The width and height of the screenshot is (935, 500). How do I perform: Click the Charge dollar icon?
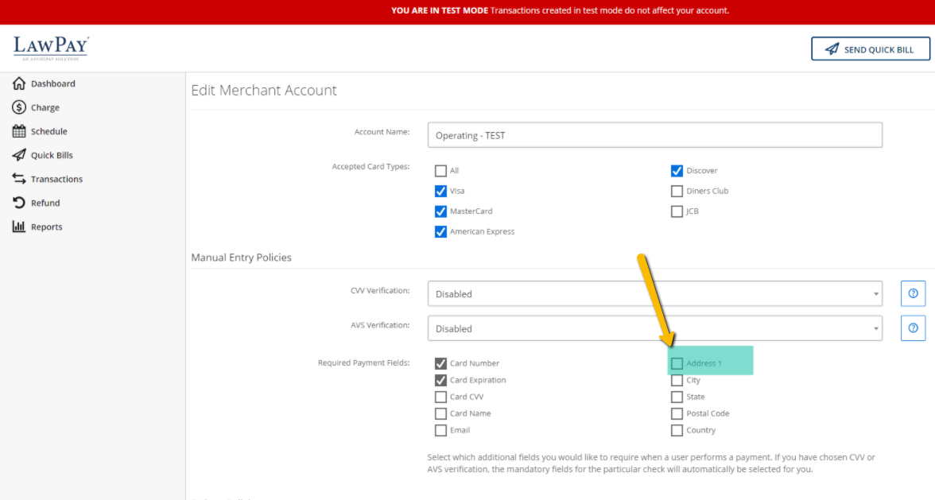[x=19, y=107]
